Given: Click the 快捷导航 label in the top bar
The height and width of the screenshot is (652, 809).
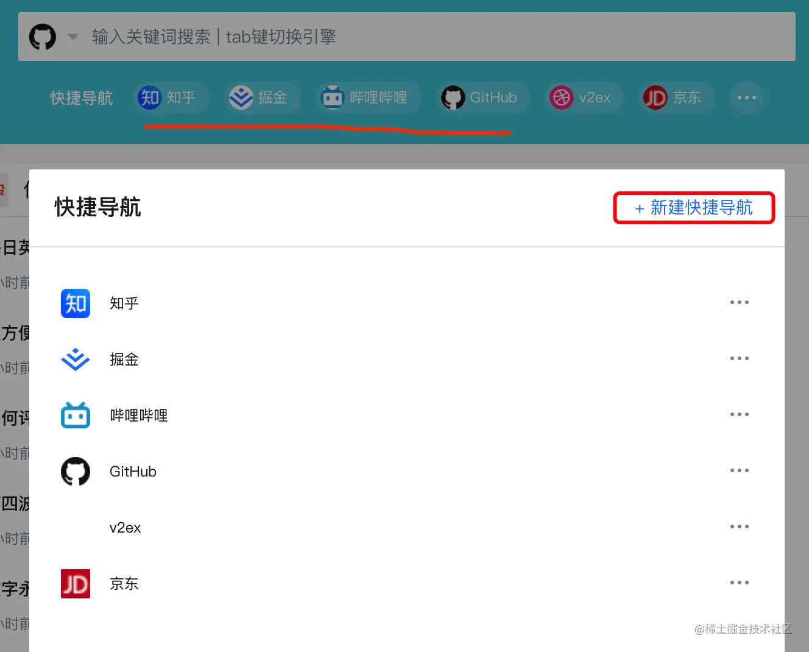Looking at the screenshot, I should coord(82,98).
